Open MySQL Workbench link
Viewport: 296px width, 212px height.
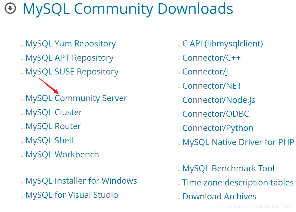click(62, 155)
